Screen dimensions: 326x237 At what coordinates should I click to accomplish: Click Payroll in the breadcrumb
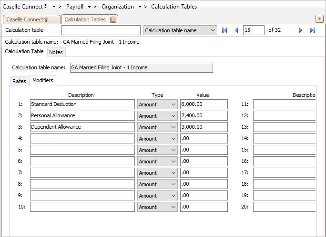(x=75, y=7)
